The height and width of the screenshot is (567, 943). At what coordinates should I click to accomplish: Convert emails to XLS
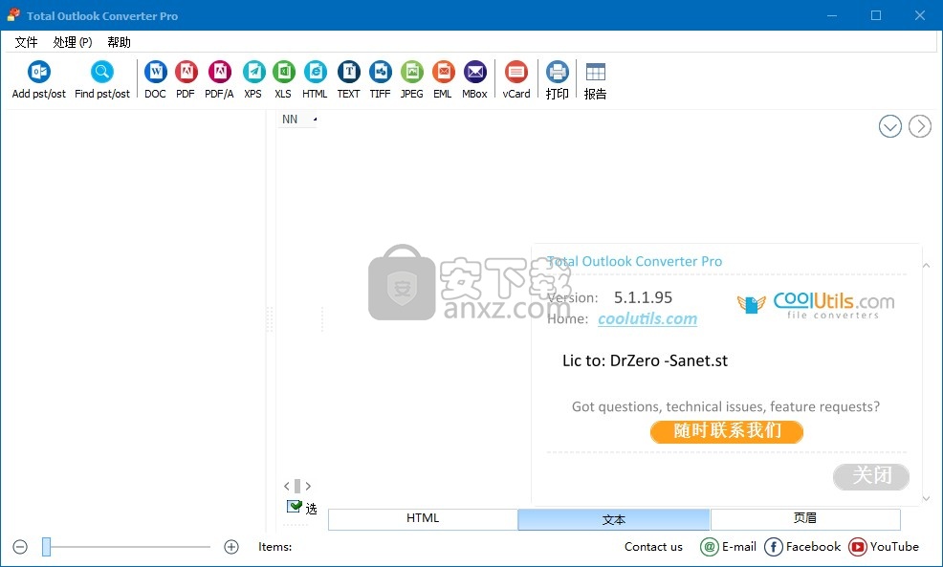coord(283,80)
